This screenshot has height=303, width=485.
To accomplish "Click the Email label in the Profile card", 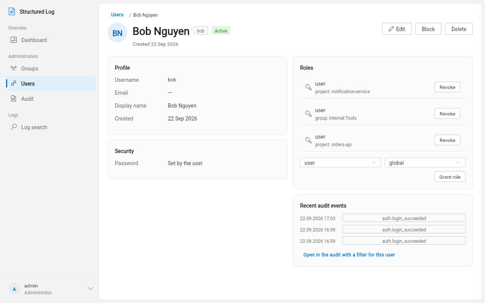I will [121, 93].
